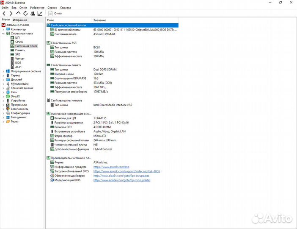The height and width of the screenshot is (229, 297).
Task: Switch to the Меню sidebar tab
Action: pyautogui.click(x=5, y=20)
